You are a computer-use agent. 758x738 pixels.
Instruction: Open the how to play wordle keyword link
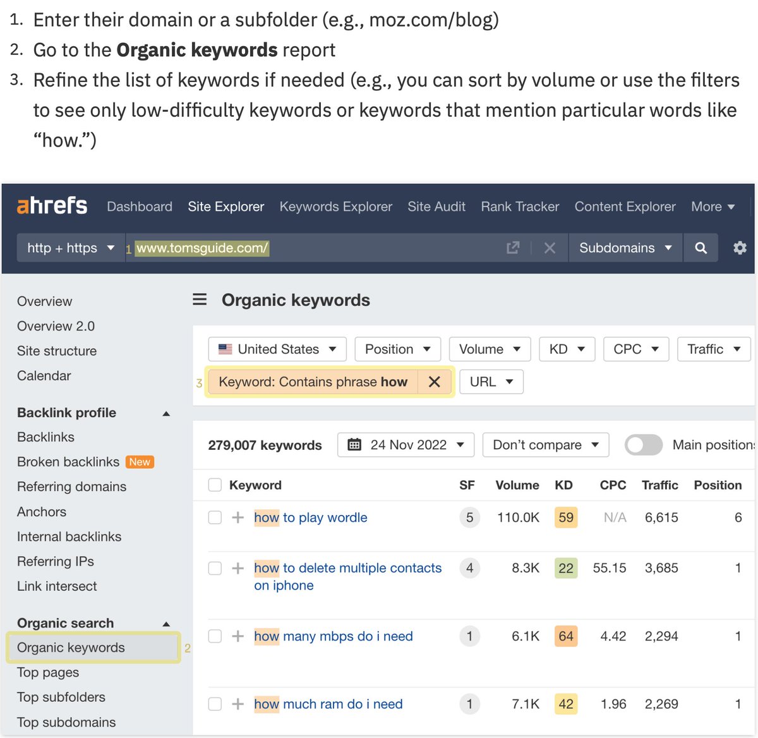click(x=311, y=517)
